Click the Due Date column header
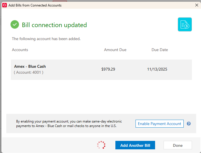201x153 pixels. (x=160, y=50)
